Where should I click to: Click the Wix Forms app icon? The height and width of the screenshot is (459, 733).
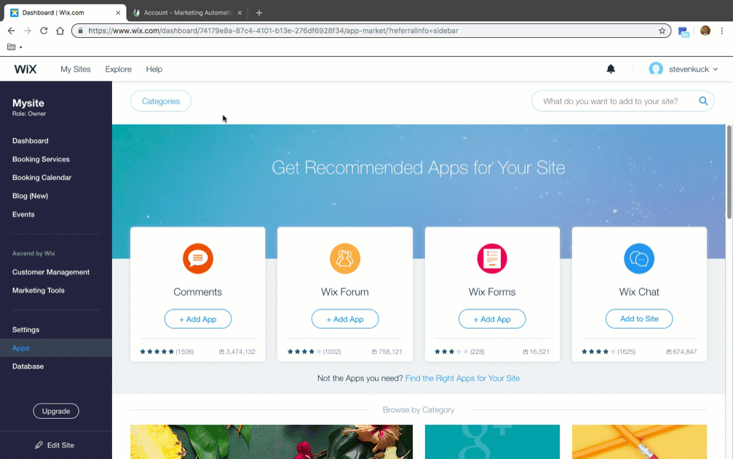(x=492, y=259)
